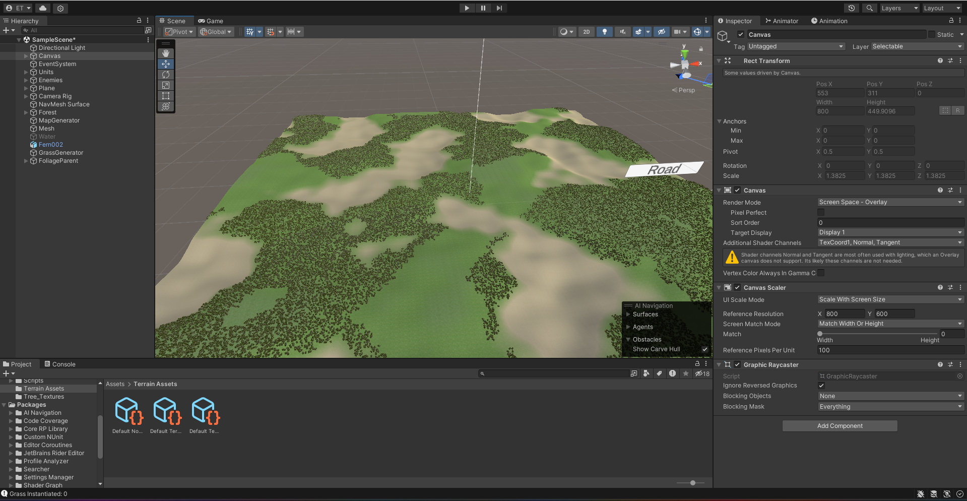Select the Rotate tool in the Scene toolbar
This screenshot has height=501, width=967.
tap(165, 75)
